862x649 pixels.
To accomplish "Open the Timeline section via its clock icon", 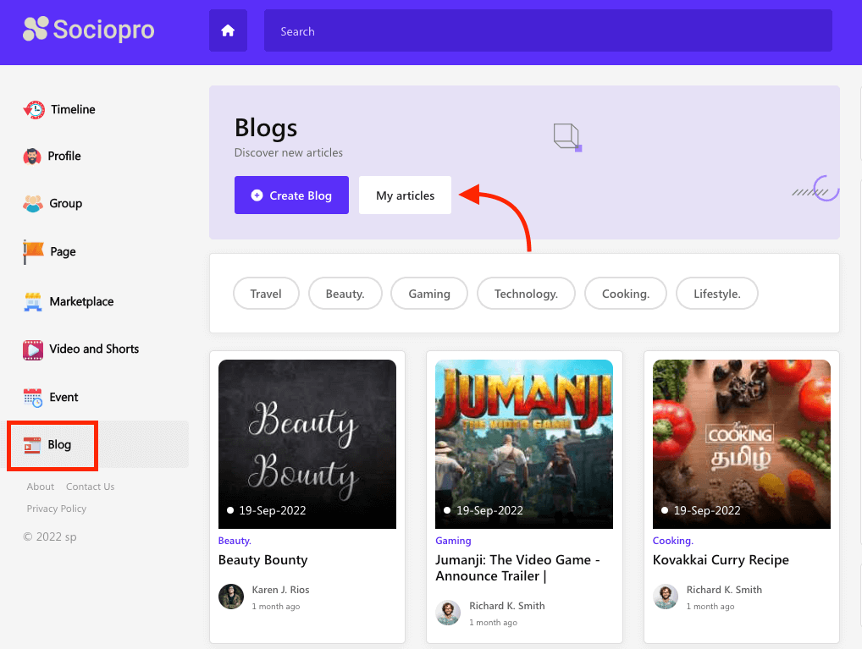I will 33,109.
